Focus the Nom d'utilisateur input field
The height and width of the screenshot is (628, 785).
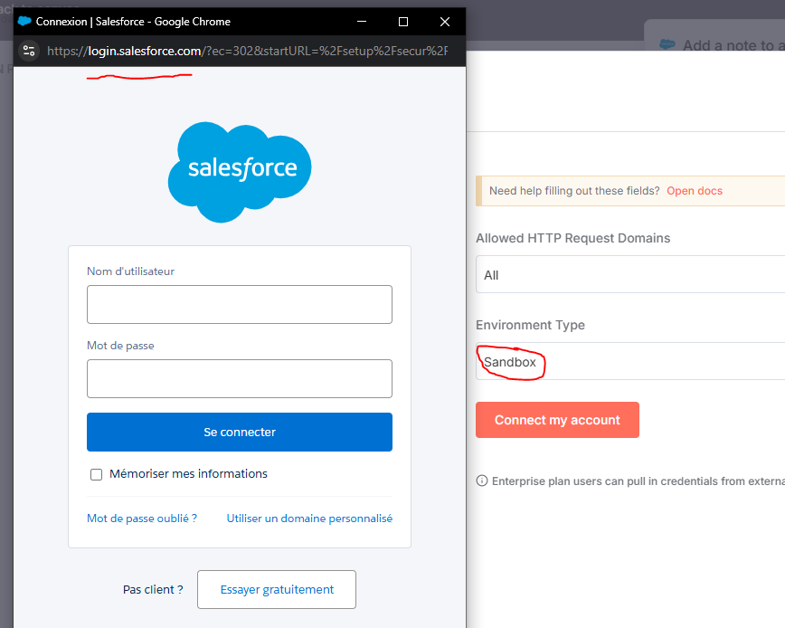[240, 305]
